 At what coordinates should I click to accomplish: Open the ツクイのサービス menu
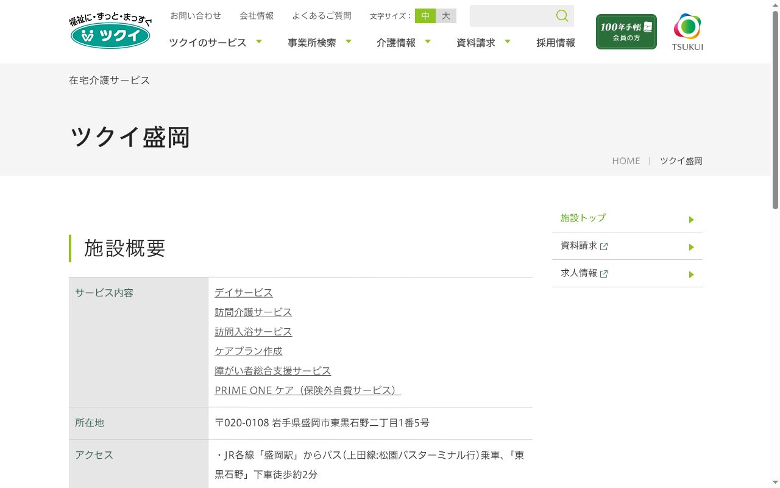[x=208, y=43]
